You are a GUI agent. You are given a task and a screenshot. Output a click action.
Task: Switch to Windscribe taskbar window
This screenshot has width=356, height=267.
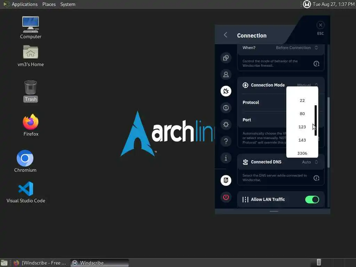pyautogui.click(x=99, y=263)
